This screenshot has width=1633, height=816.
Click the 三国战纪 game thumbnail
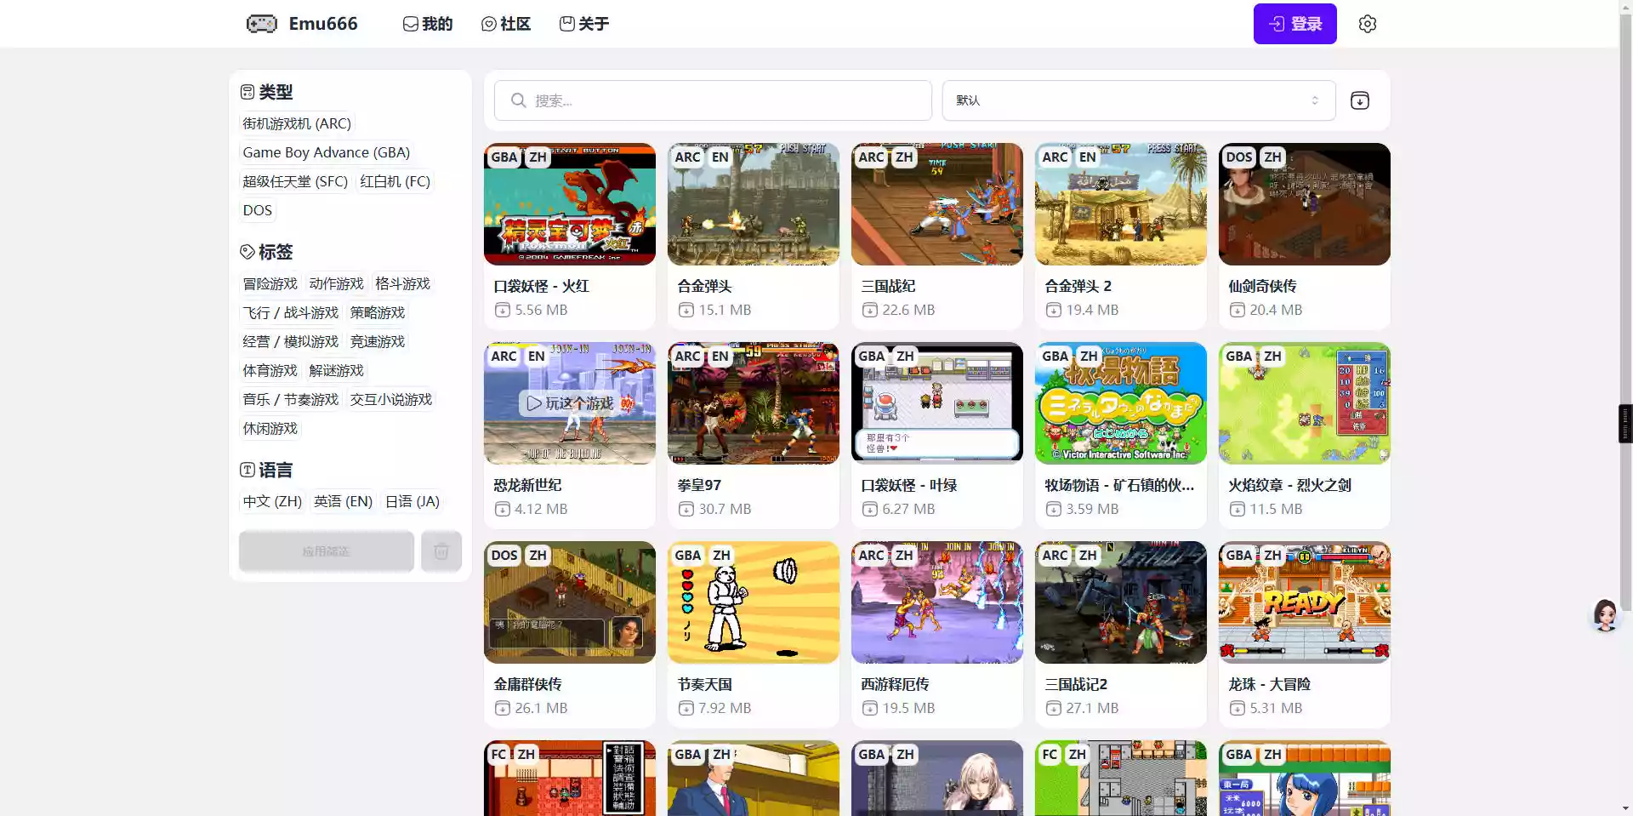[937, 204]
